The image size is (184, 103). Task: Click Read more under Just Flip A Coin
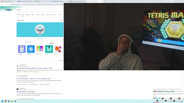click(x=36, y=72)
